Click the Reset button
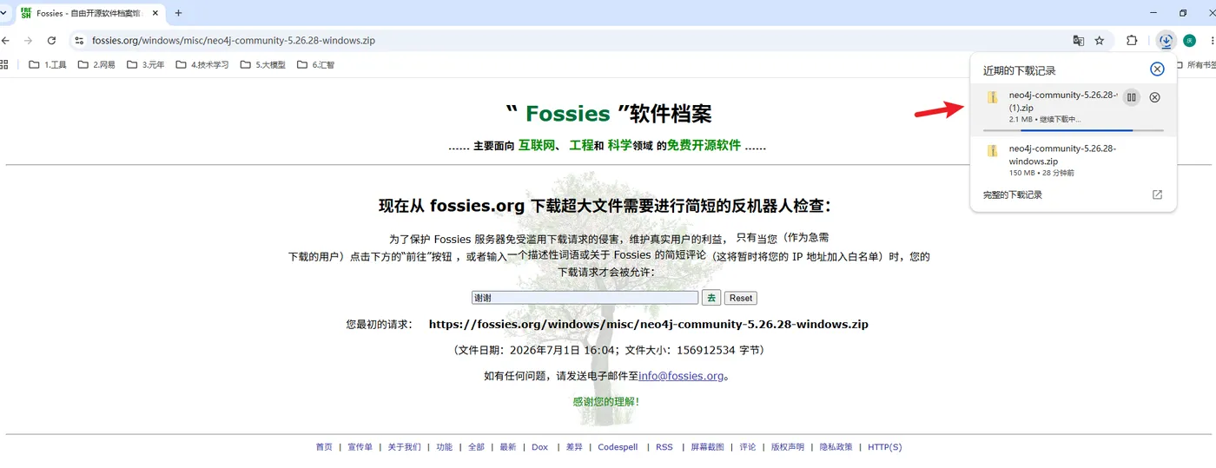 pos(741,298)
